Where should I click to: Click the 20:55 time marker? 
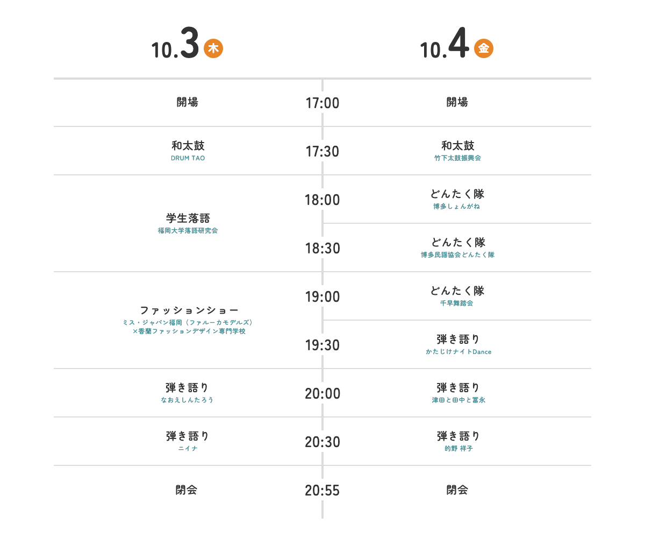(322, 491)
